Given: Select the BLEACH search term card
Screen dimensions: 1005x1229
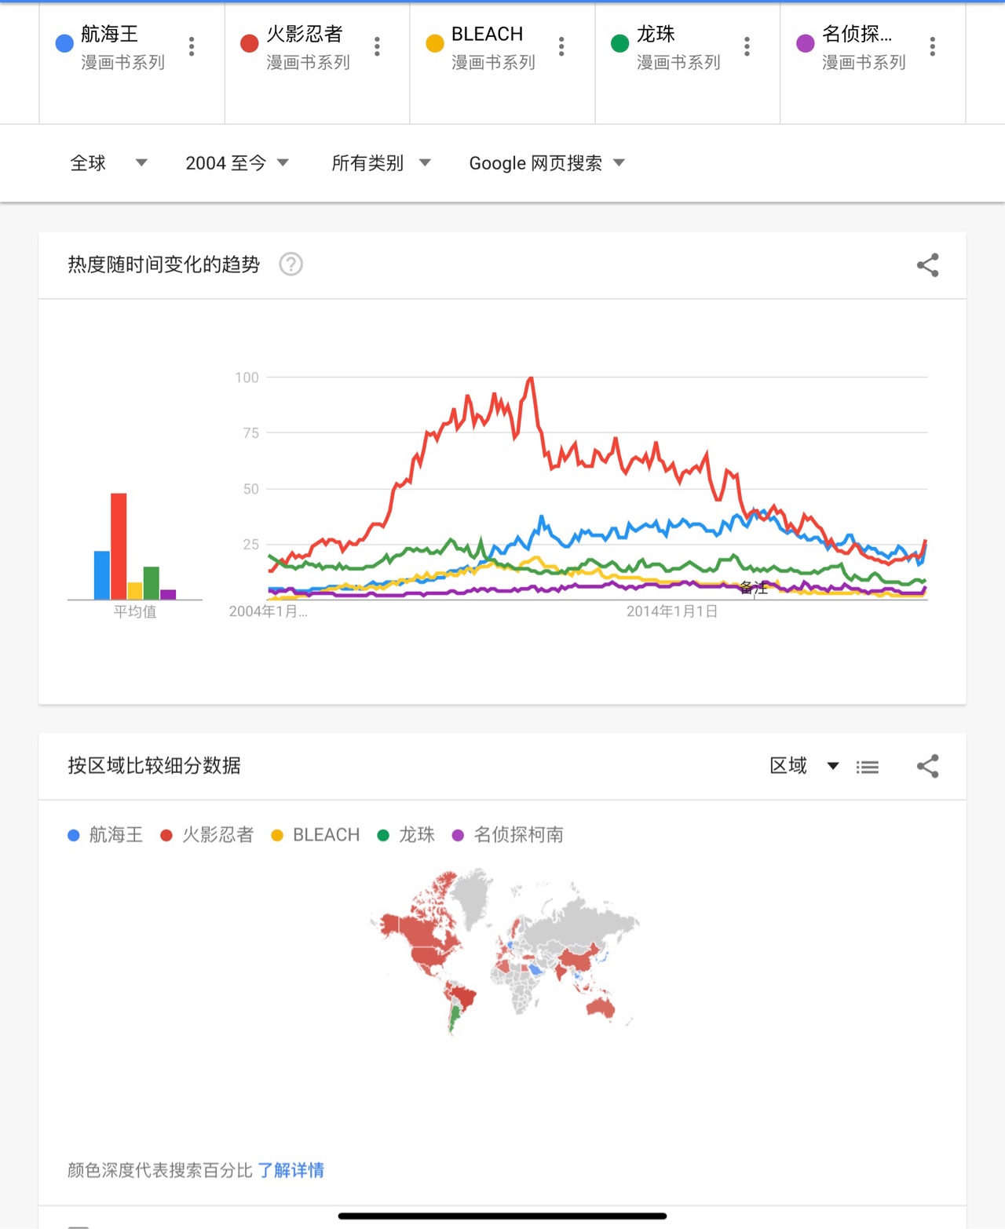Looking at the screenshot, I should 502,63.
